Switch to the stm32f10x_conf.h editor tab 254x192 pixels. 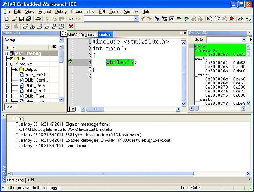pyautogui.click(x=82, y=35)
